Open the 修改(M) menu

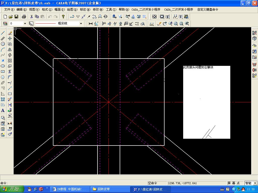tap(98, 10)
